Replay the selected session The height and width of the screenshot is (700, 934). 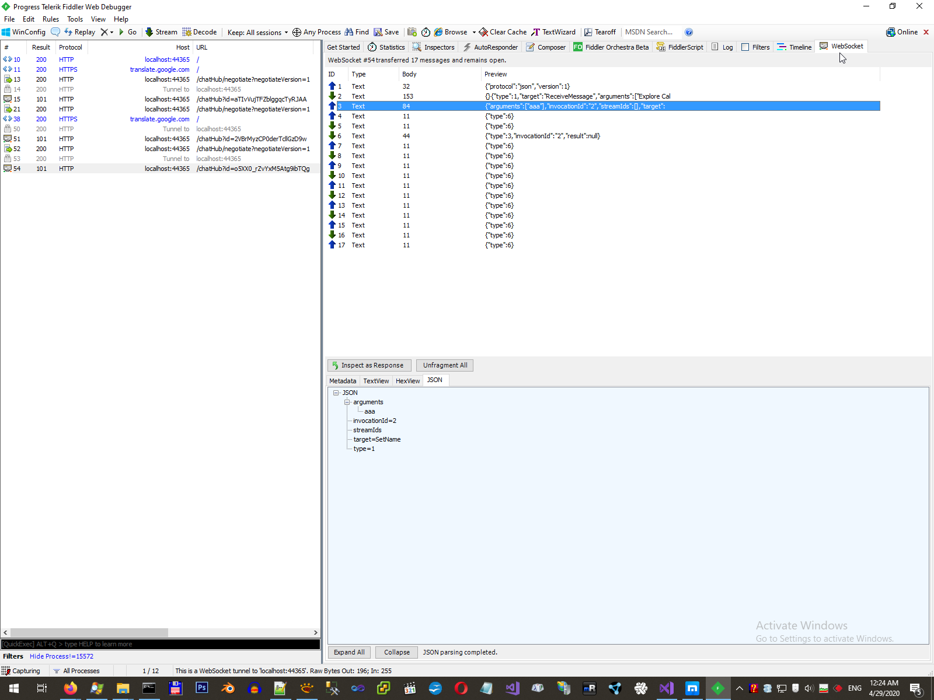79,32
